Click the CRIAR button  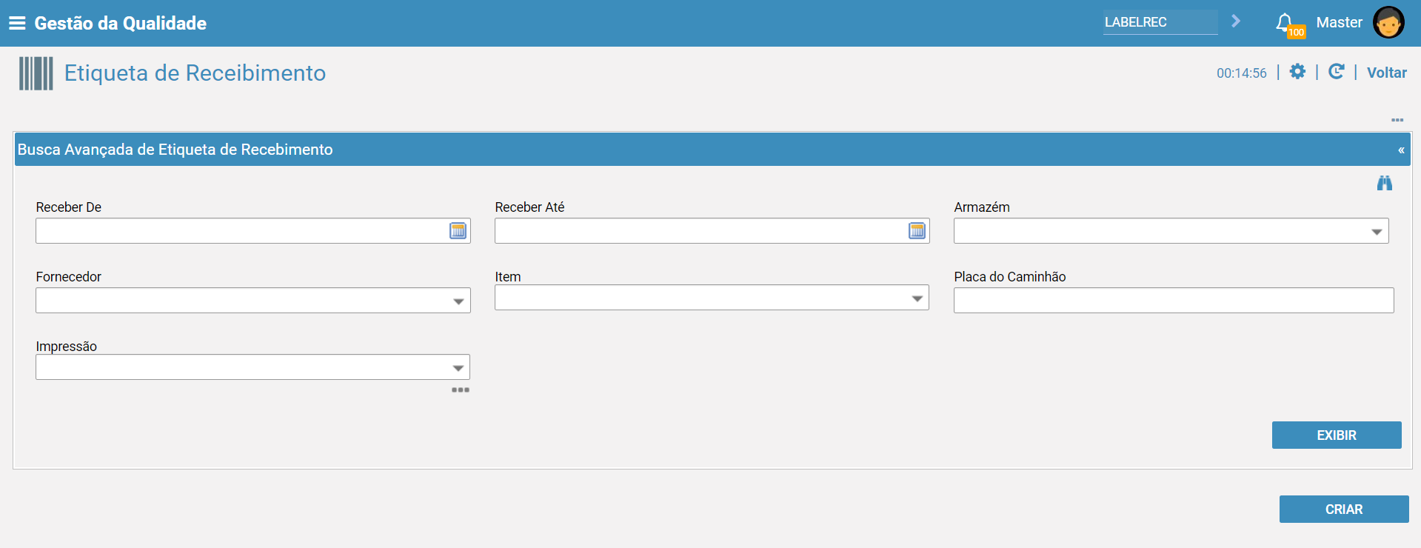point(1344,509)
